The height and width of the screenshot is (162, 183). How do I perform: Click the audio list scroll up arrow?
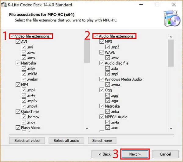pyautogui.click(x=171, y=37)
